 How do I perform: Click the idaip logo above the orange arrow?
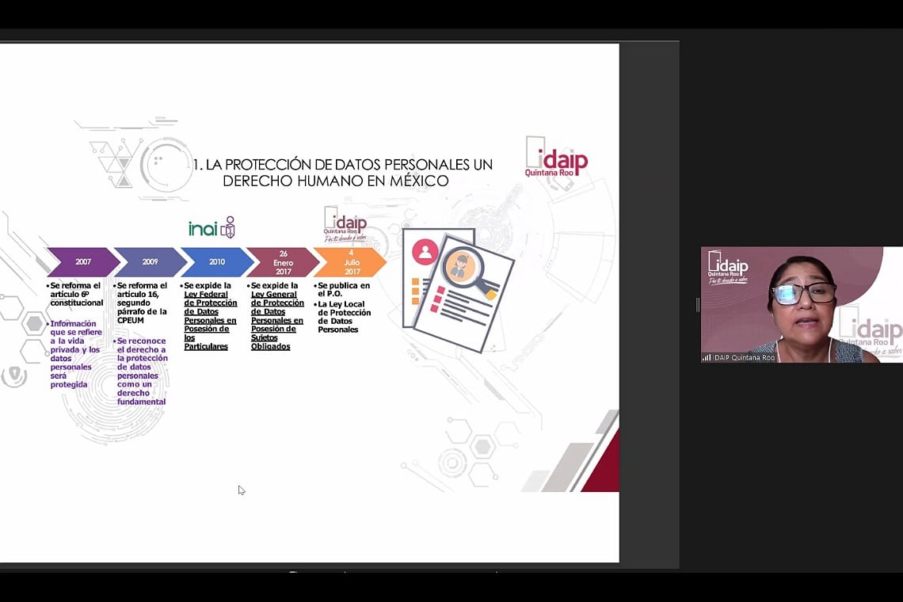pos(345,225)
